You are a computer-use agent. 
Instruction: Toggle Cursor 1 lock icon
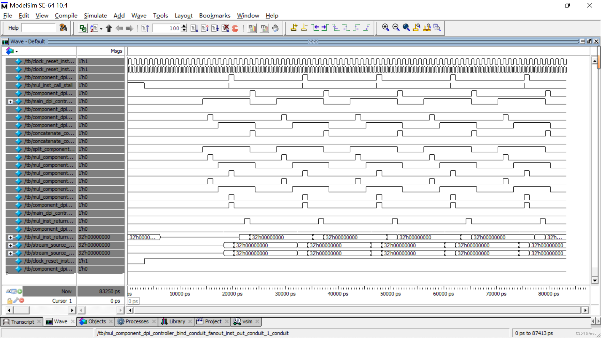(9, 301)
